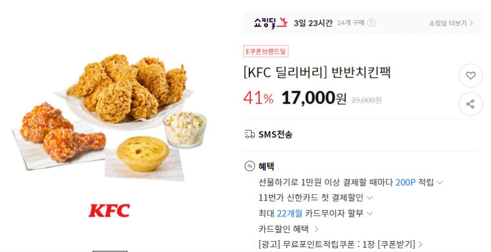Click the share icon button

tap(470, 104)
